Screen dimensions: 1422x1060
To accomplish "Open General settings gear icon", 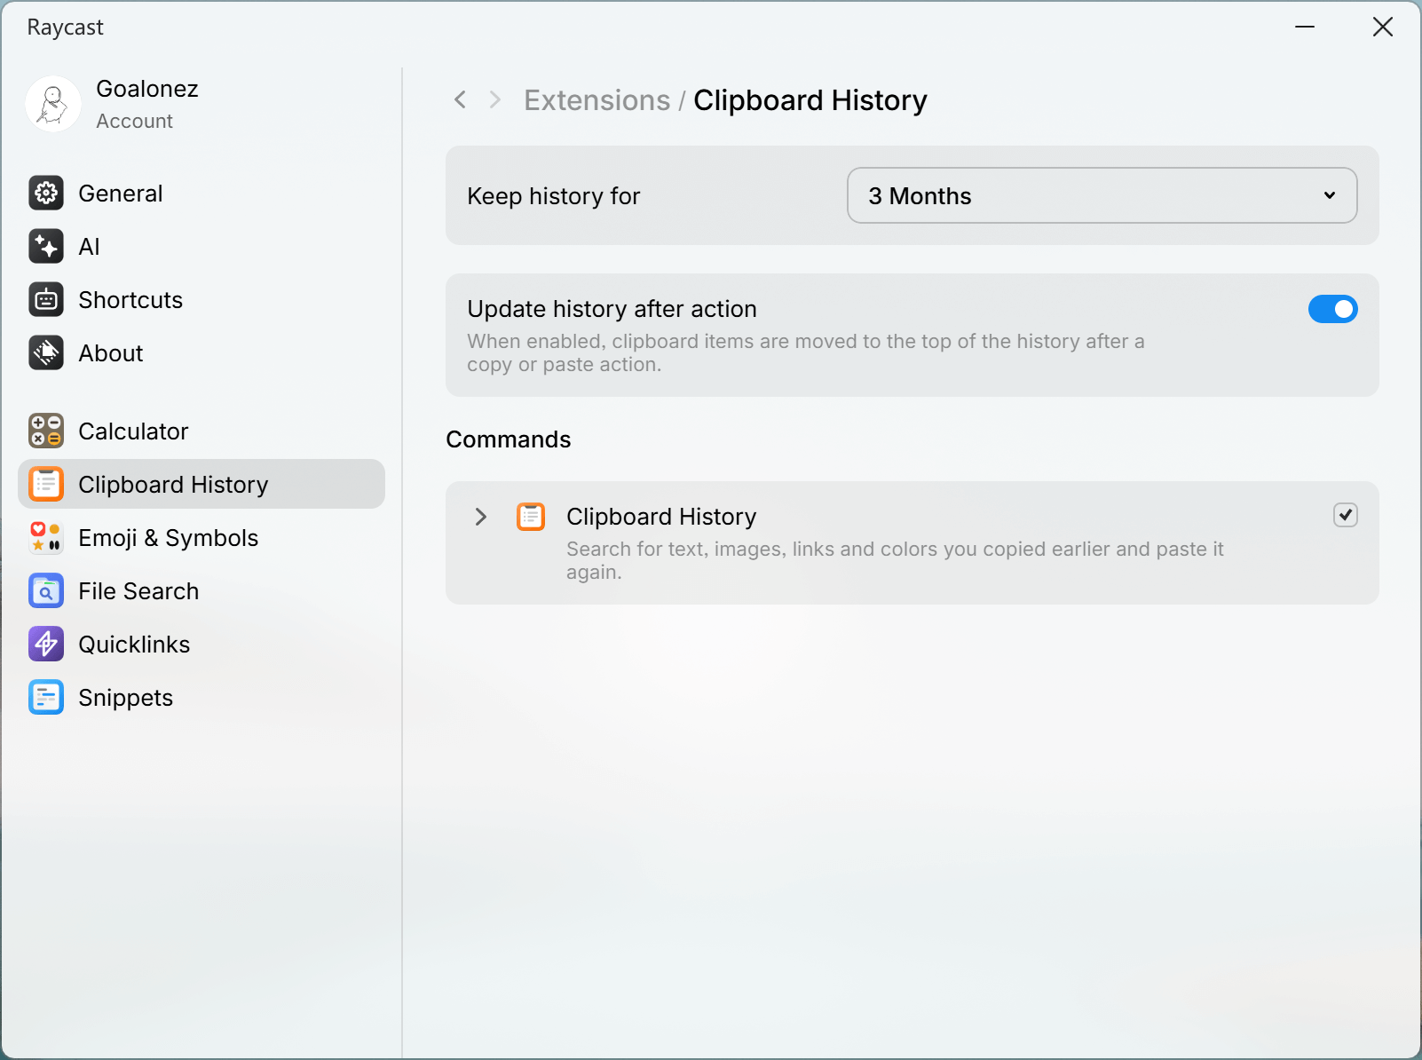I will (x=46, y=194).
